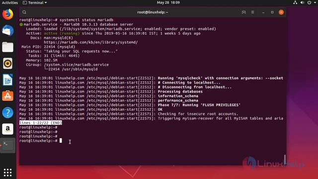This screenshot has width=318, height=179.
Task: Open LibreOffice Writer from the dock
Action: (x=8, y=80)
